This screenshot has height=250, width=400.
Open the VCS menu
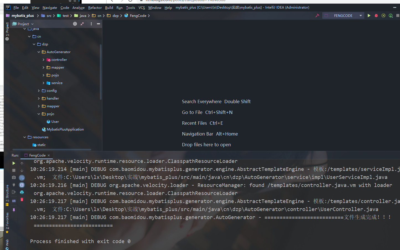coord(142,7)
